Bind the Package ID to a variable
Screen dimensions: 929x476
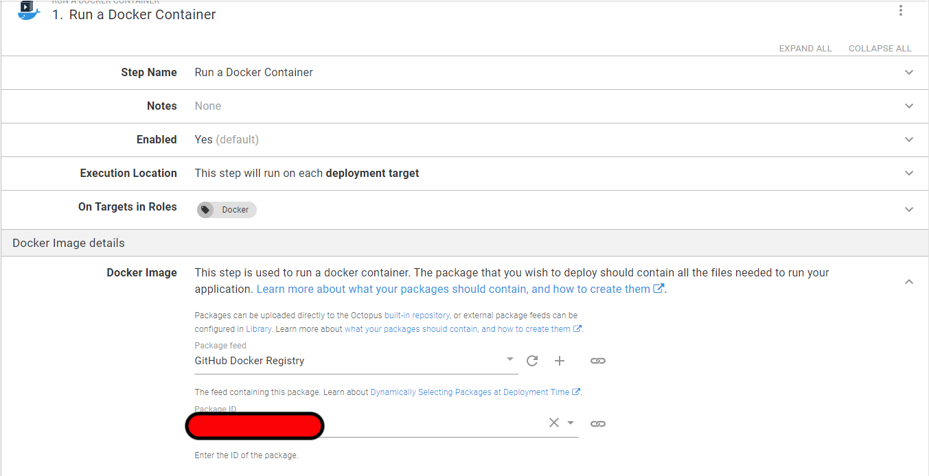[597, 423]
